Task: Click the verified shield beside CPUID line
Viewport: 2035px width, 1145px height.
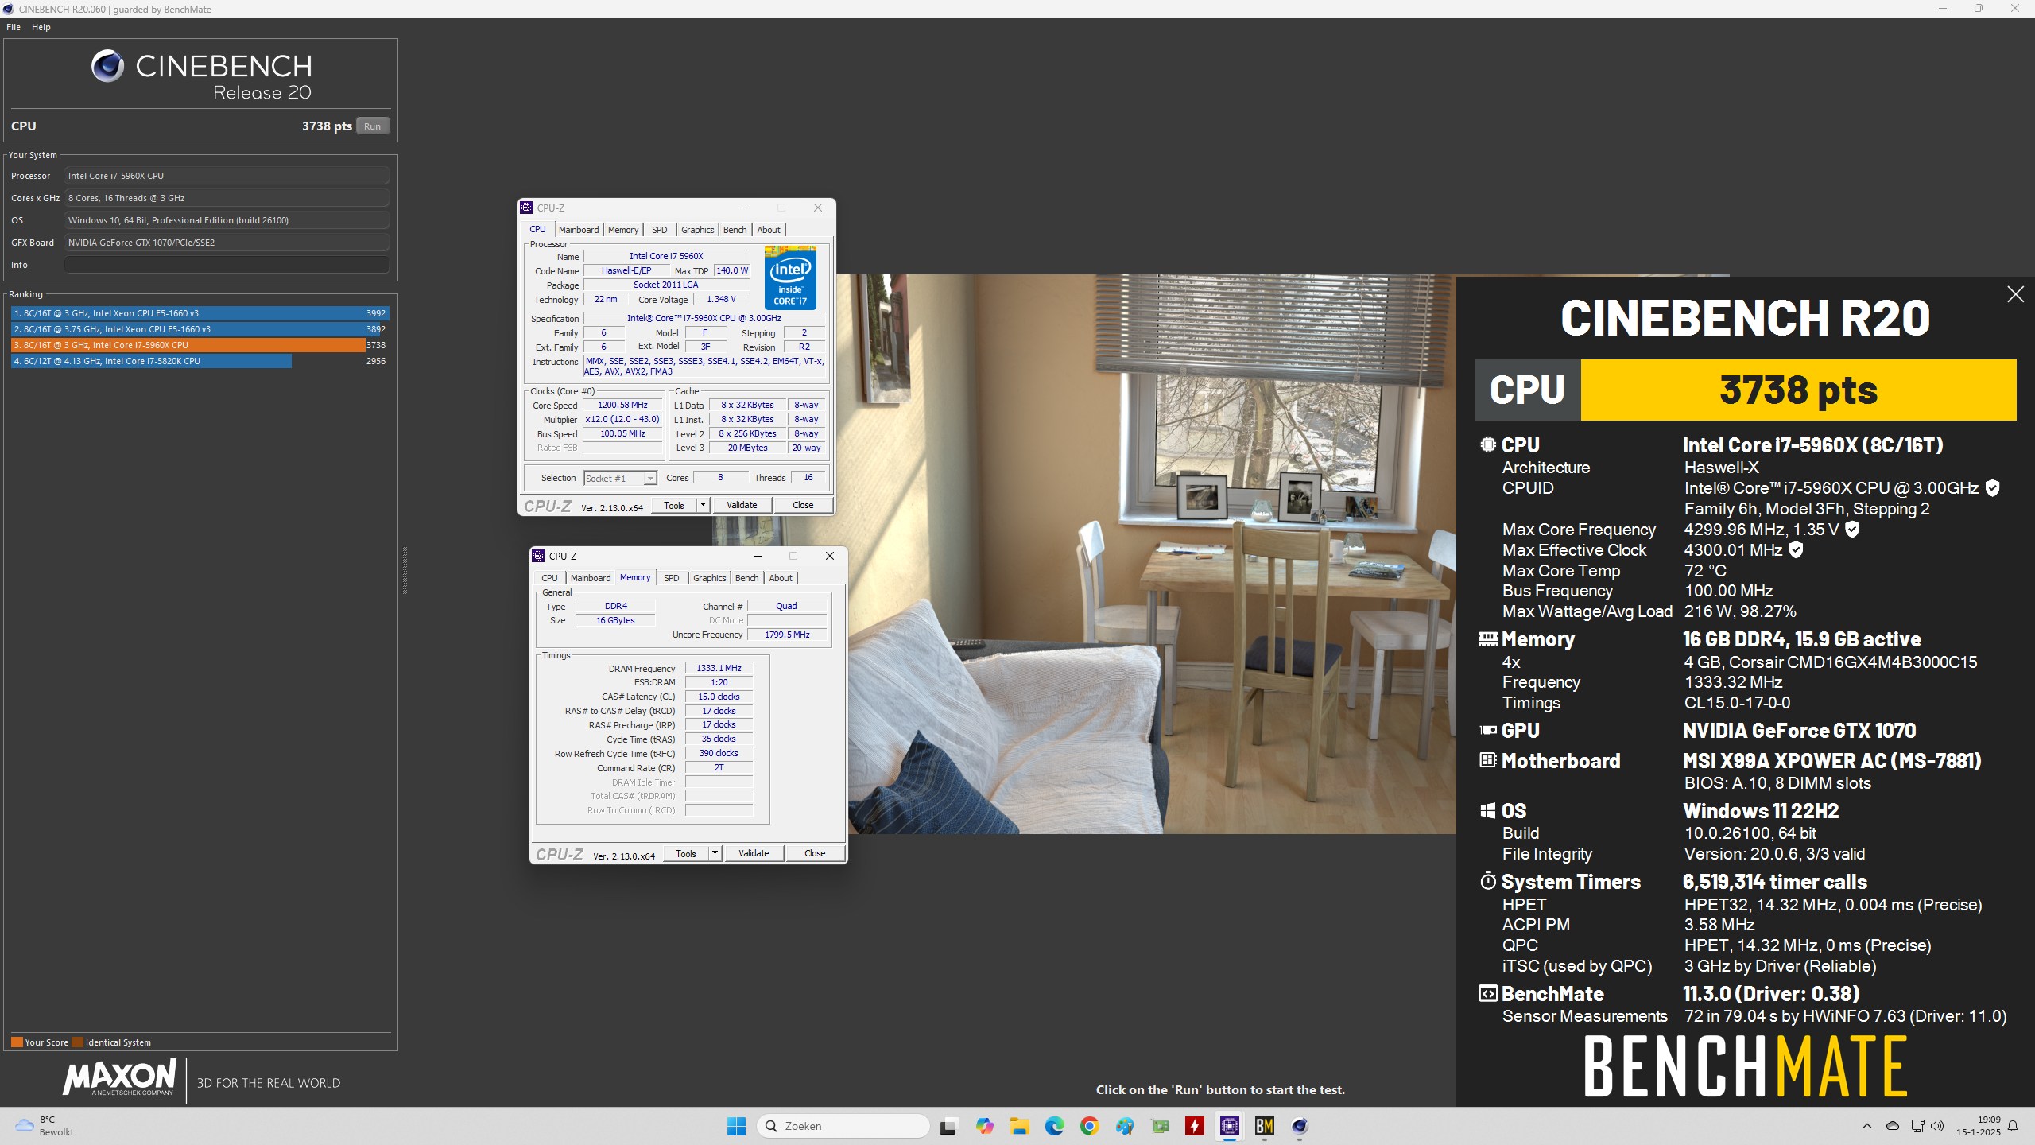Action: pos(1992,488)
